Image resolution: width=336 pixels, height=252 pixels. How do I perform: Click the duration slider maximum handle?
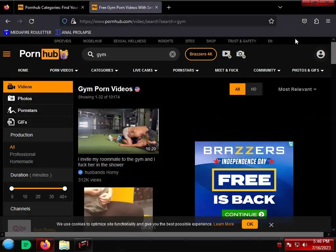click(65, 189)
